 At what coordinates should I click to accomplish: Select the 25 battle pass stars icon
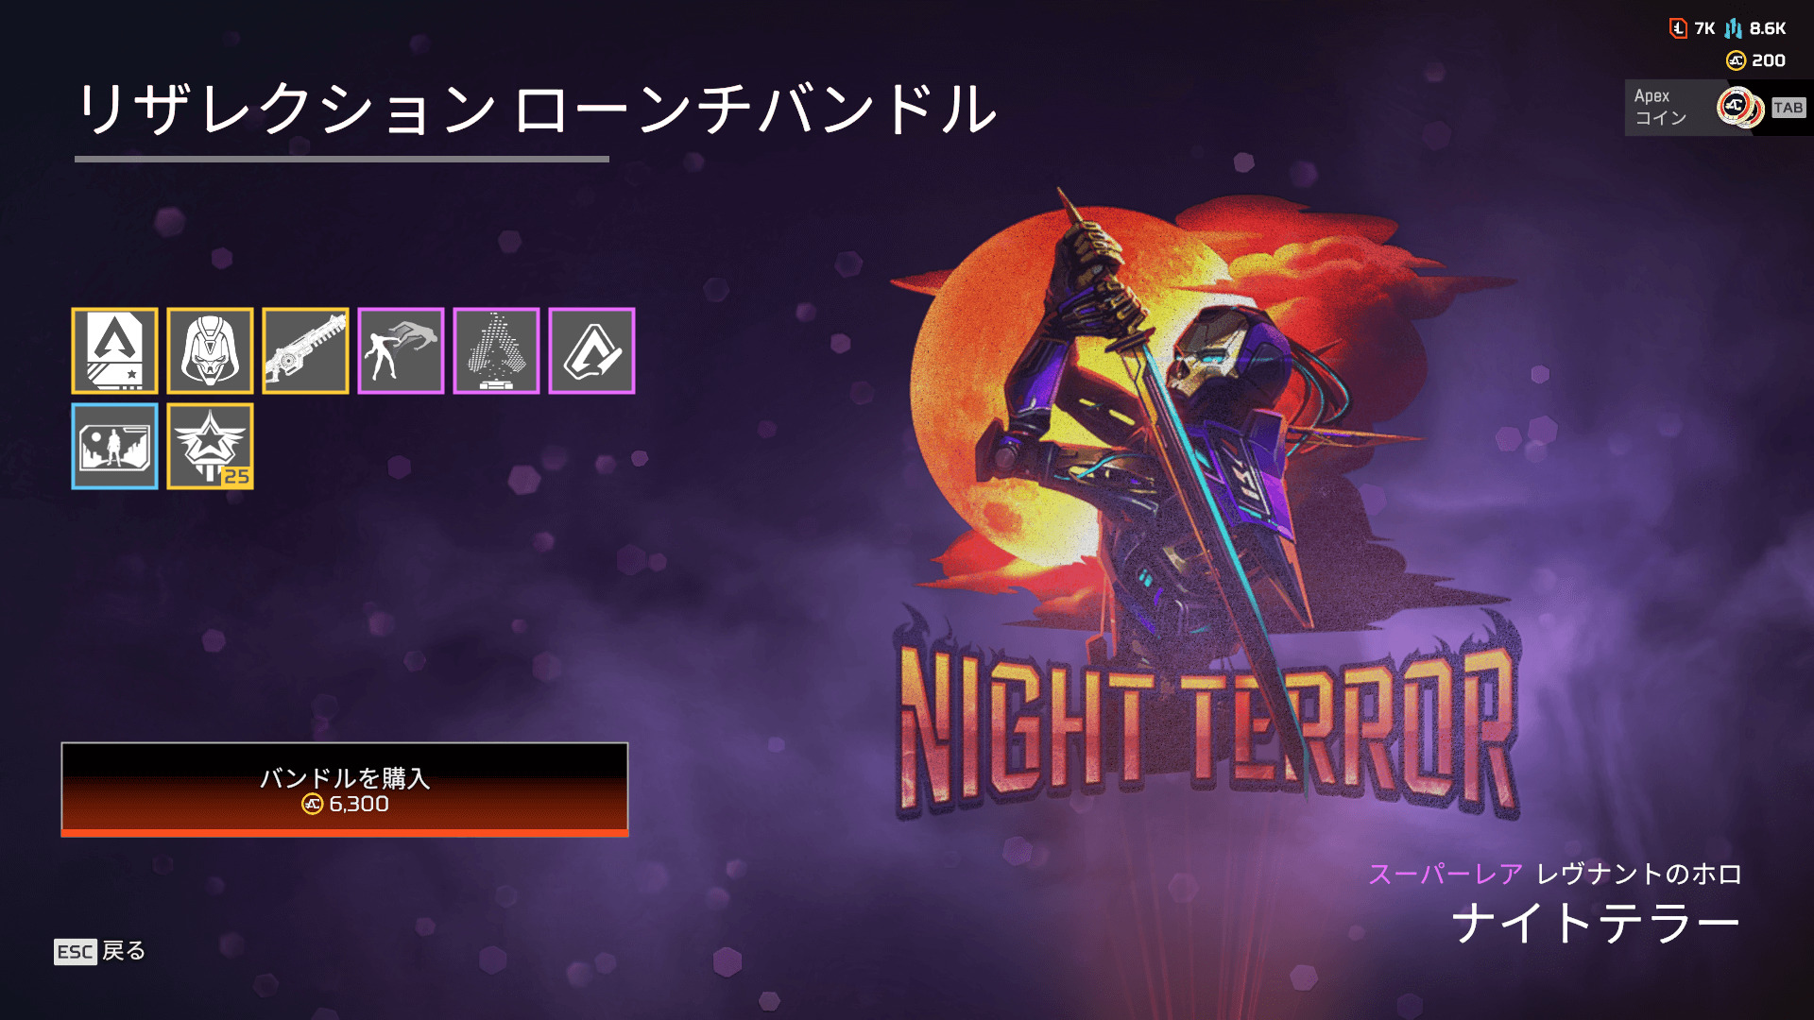click(x=210, y=446)
